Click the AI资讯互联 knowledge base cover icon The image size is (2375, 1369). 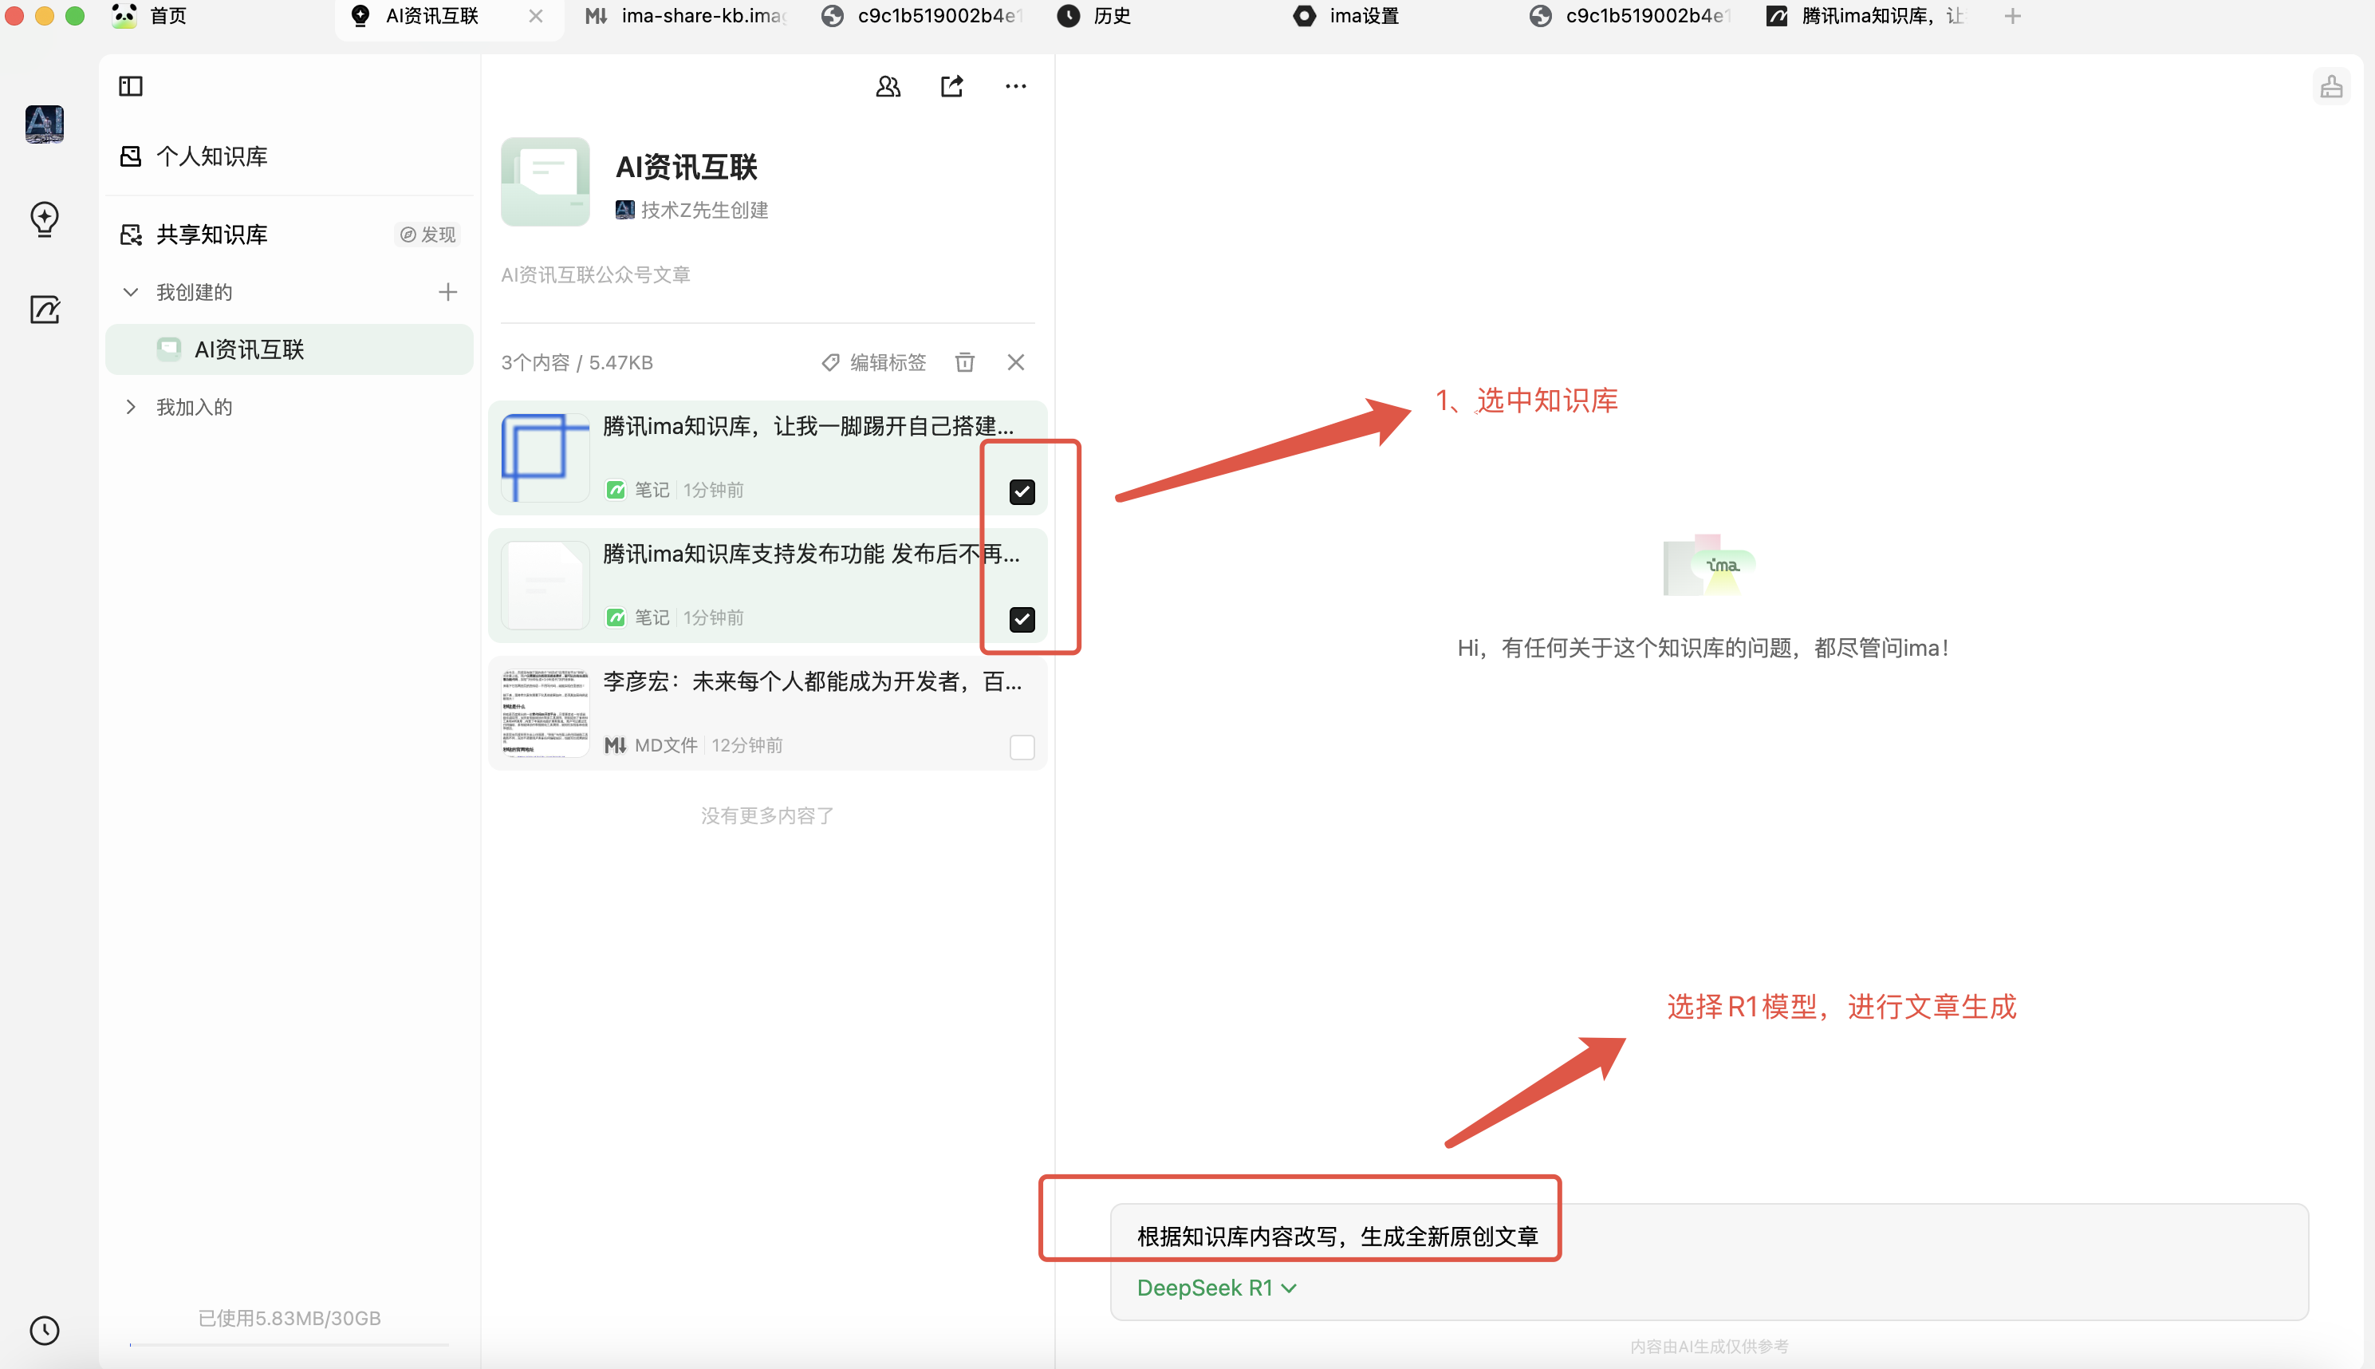[546, 181]
